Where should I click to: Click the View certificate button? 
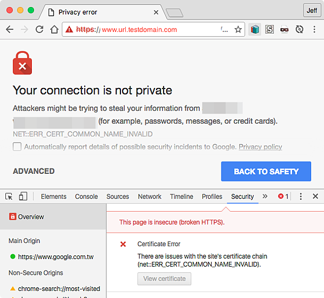click(164, 279)
